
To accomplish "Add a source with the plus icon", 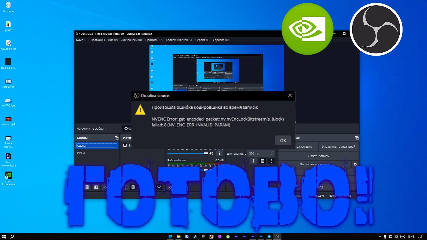I will tap(125, 187).
